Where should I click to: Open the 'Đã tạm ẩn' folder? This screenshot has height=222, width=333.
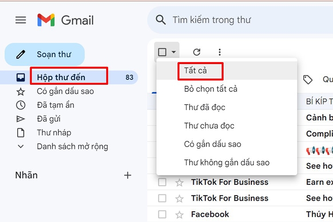pyautogui.click(x=55, y=105)
